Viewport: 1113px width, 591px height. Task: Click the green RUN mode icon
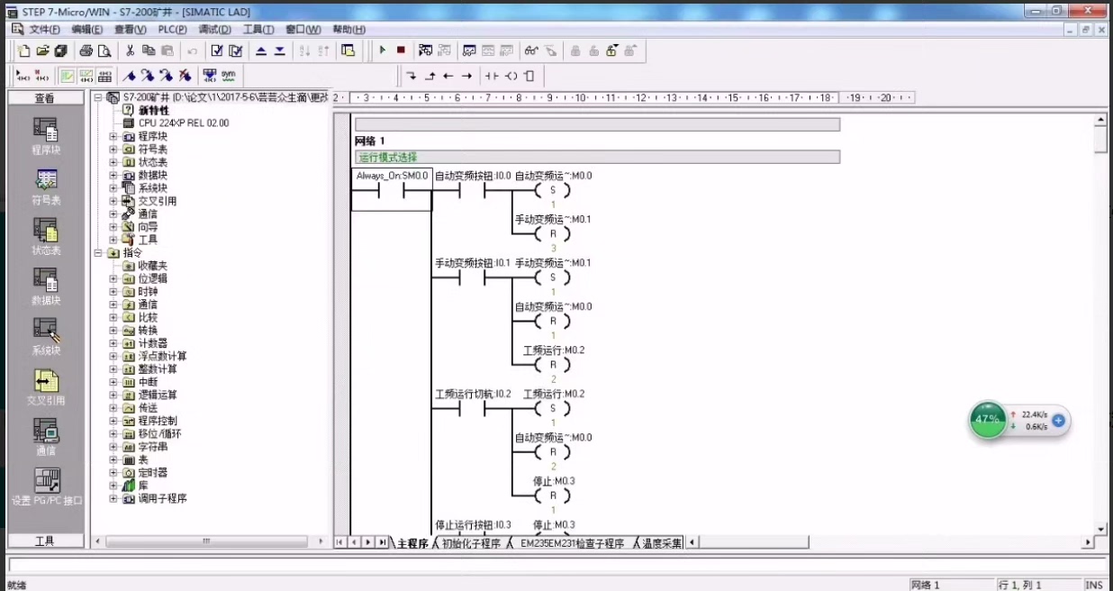pyautogui.click(x=383, y=50)
